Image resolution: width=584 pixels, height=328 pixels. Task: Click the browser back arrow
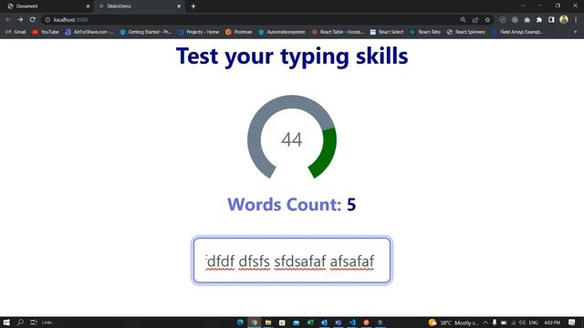click(x=8, y=19)
